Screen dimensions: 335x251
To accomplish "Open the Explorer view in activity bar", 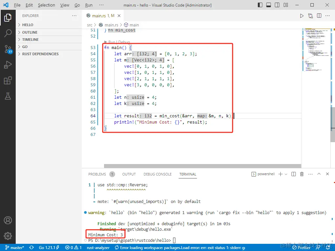I will 8,18.
